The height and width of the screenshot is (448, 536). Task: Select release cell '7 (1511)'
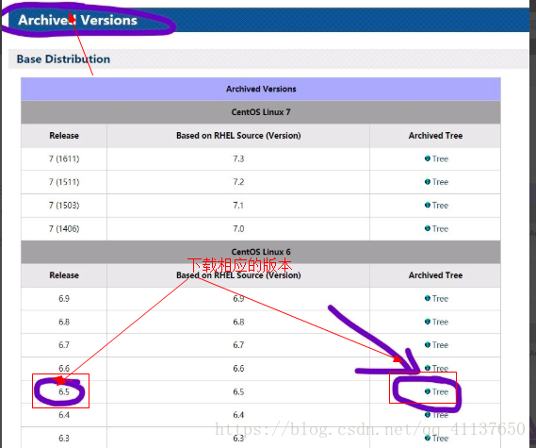pos(64,182)
